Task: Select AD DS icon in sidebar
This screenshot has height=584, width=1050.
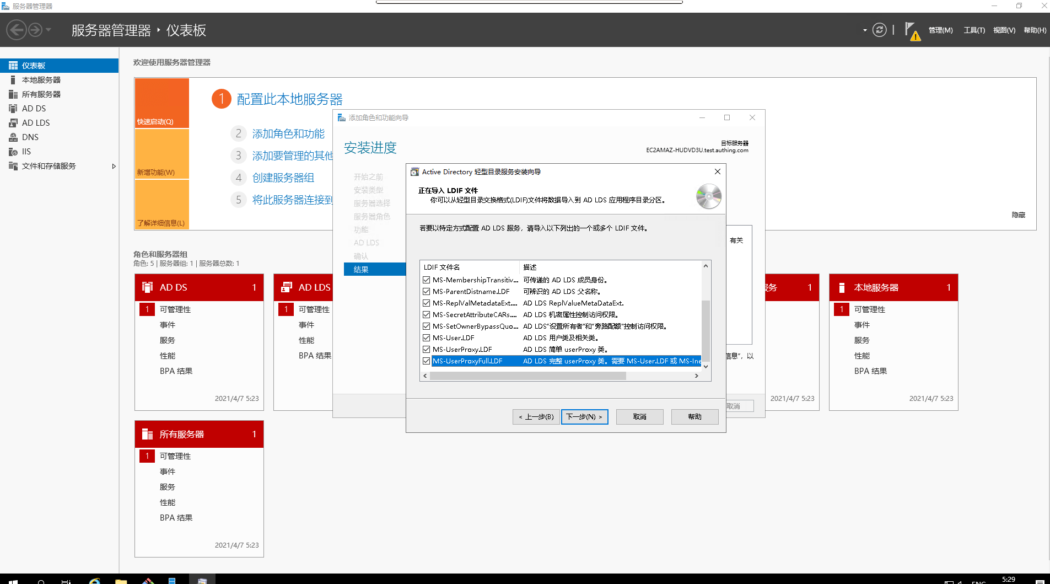Action: pyautogui.click(x=13, y=109)
